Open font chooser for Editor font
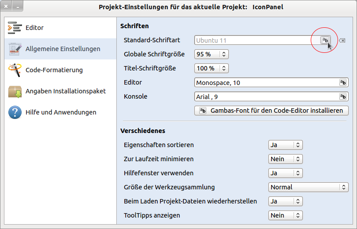Viewport: 357px width, 229px height. (342, 82)
